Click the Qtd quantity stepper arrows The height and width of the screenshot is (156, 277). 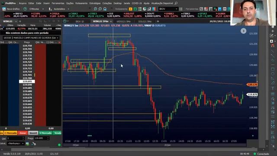[23, 138]
